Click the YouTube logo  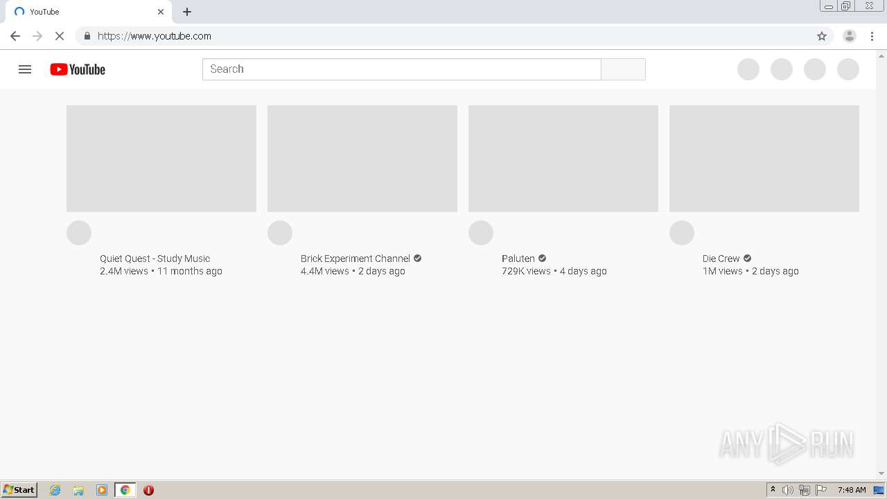(78, 69)
